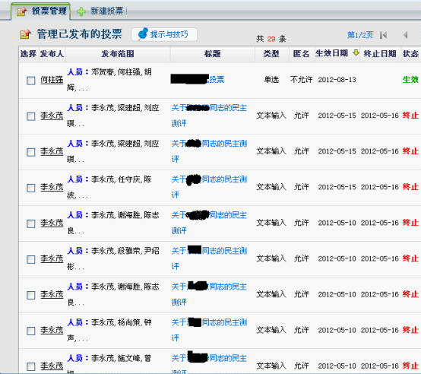This screenshot has width=421, height=374.
Task: Click the green plus new-vote icon
Action: pos(81,11)
